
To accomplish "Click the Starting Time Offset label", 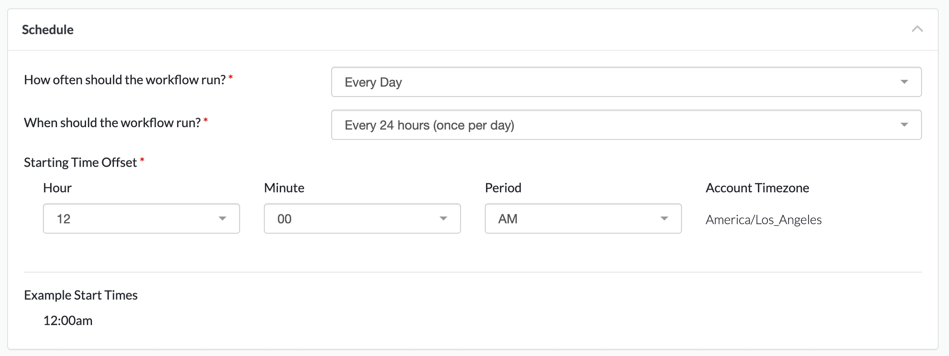I will point(80,163).
